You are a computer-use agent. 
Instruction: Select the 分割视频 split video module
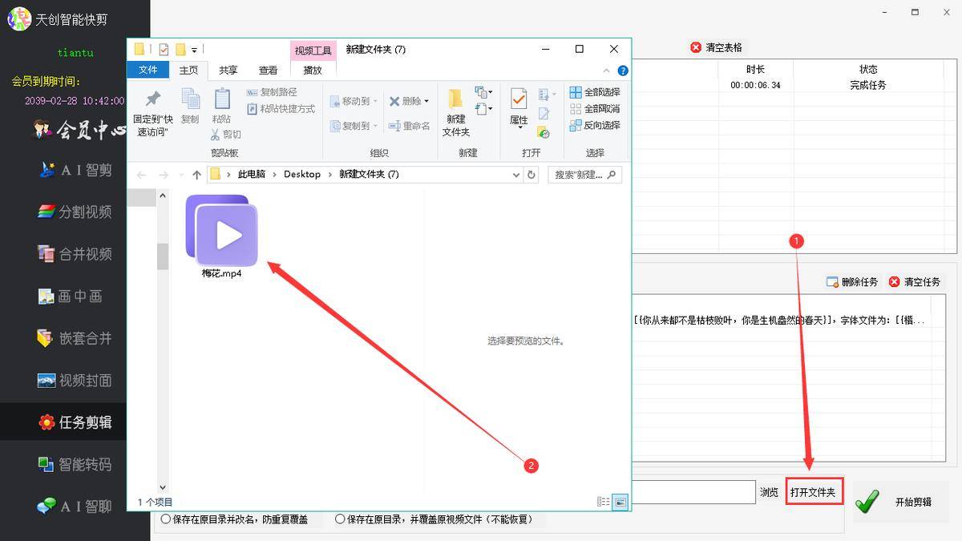[74, 212]
